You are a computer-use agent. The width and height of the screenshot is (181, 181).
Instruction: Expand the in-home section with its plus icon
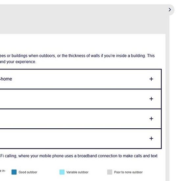point(151,79)
